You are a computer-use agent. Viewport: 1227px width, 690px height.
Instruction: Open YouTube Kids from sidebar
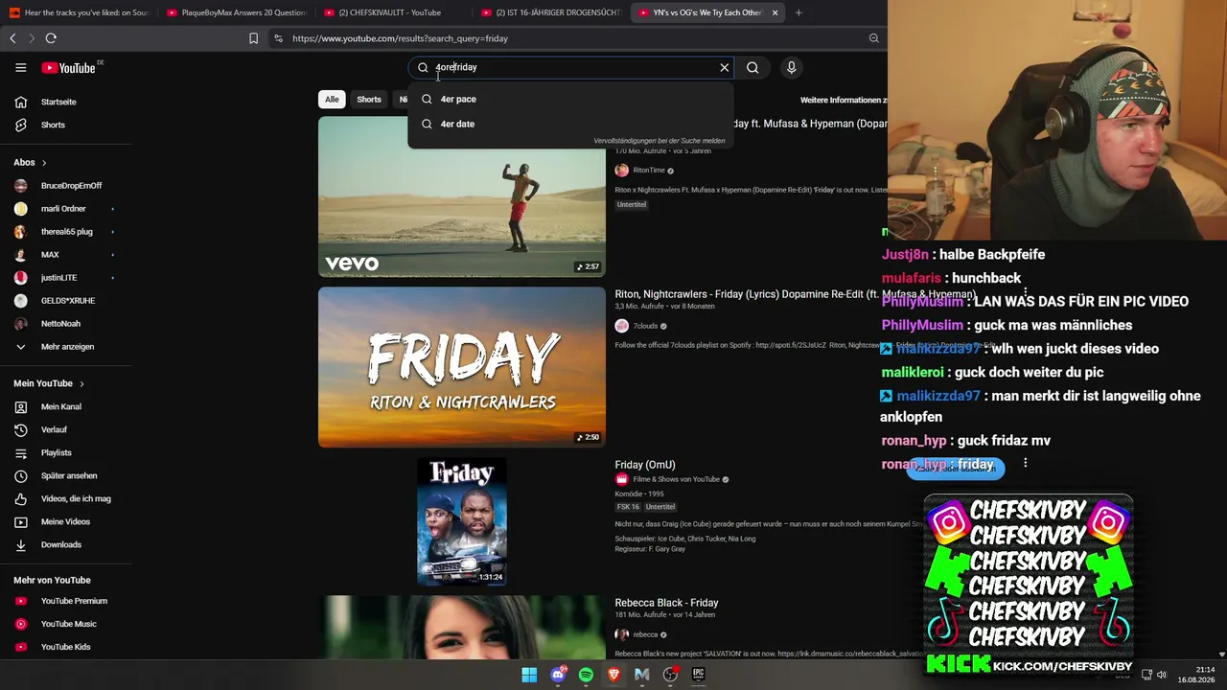point(65,647)
